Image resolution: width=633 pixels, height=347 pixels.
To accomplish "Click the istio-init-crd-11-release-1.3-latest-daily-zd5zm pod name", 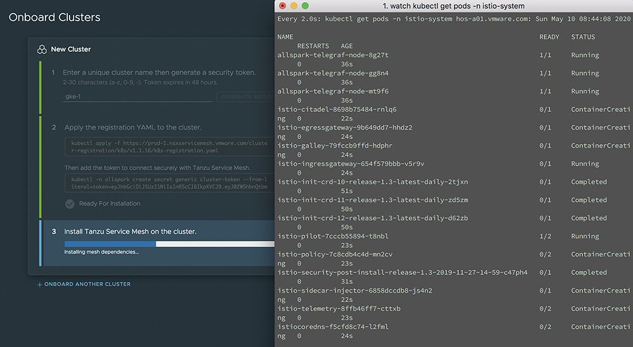I will pos(373,200).
